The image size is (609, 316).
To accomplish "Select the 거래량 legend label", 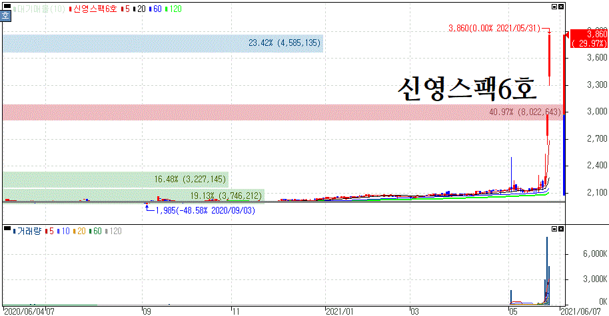I will coord(27,232).
